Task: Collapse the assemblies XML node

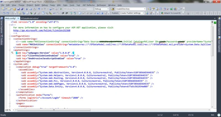Action: pos(10,70)
